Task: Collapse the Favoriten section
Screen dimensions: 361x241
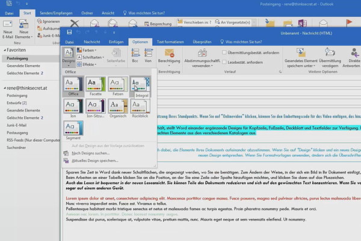Action: [x=5, y=50]
